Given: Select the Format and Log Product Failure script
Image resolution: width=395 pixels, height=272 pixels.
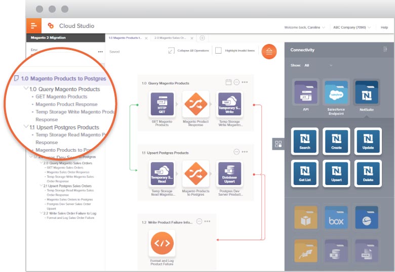Looking at the screenshot, I should pyautogui.click(x=162, y=243).
